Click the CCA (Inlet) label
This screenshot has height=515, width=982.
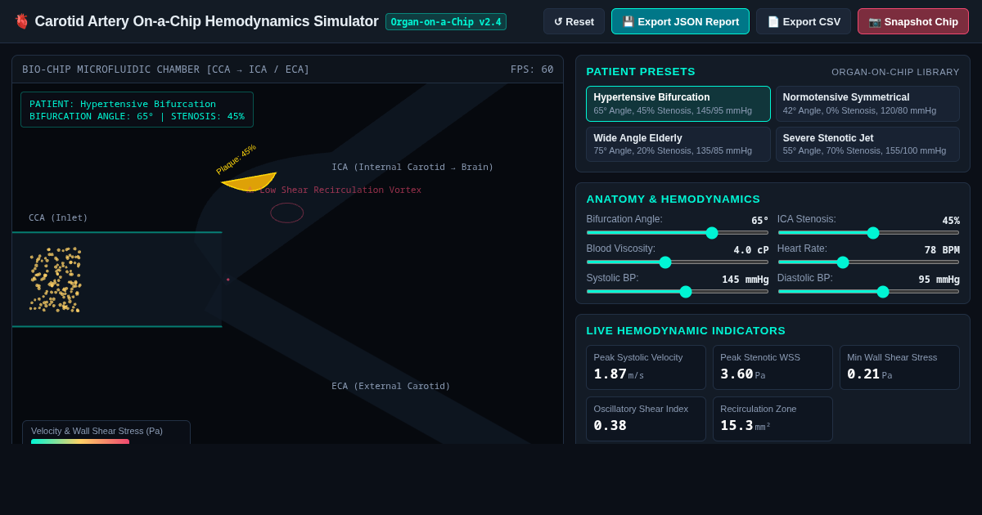58,217
